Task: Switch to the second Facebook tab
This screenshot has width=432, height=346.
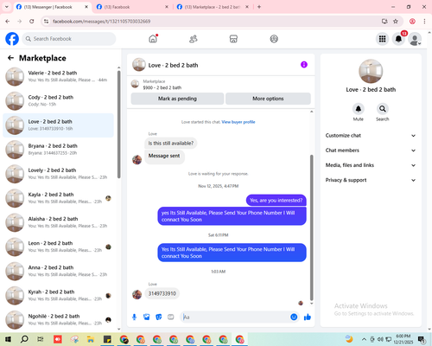Action: point(132,7)
